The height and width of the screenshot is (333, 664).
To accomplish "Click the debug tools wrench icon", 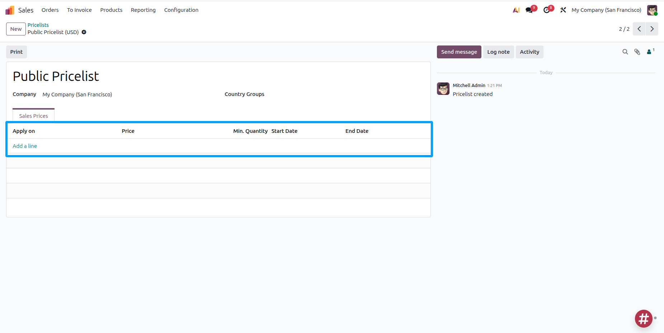I will click(x=563, y=10).
